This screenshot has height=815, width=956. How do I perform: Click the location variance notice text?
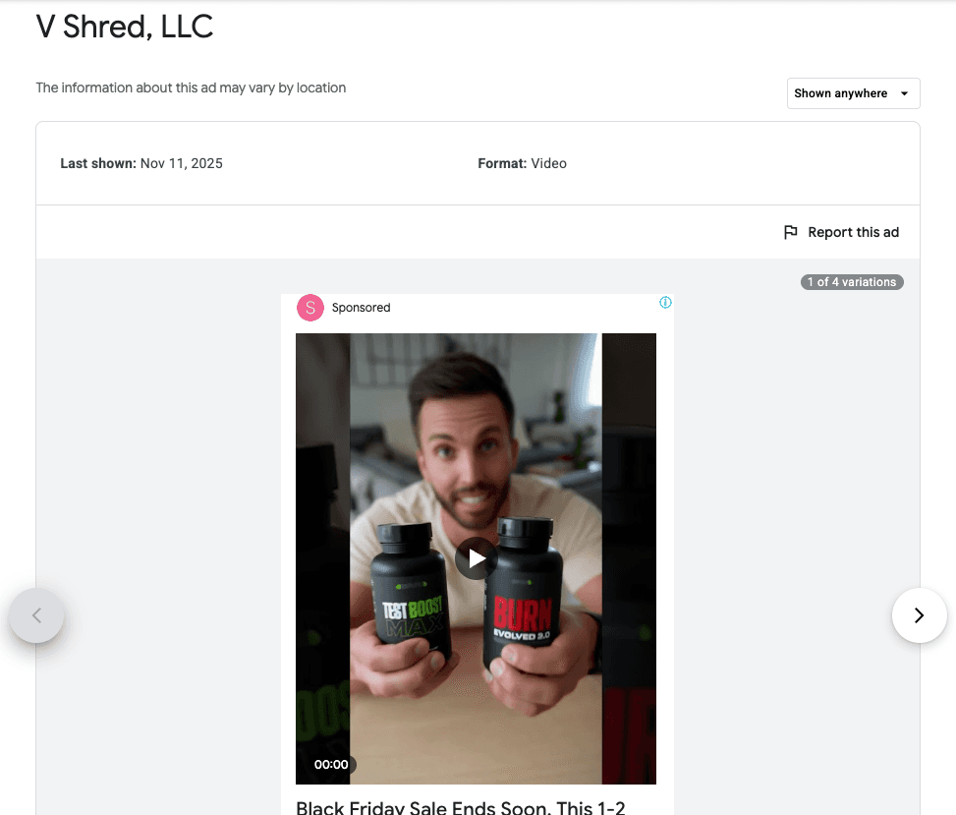[191, 87]
